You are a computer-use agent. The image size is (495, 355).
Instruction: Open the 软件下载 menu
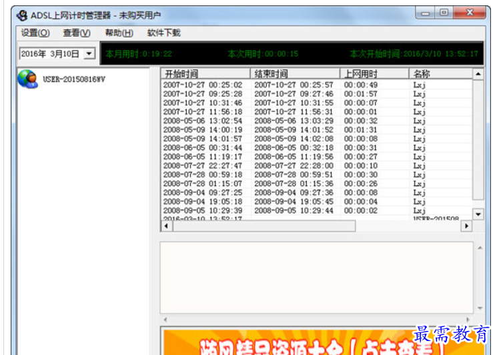(164, 33)
